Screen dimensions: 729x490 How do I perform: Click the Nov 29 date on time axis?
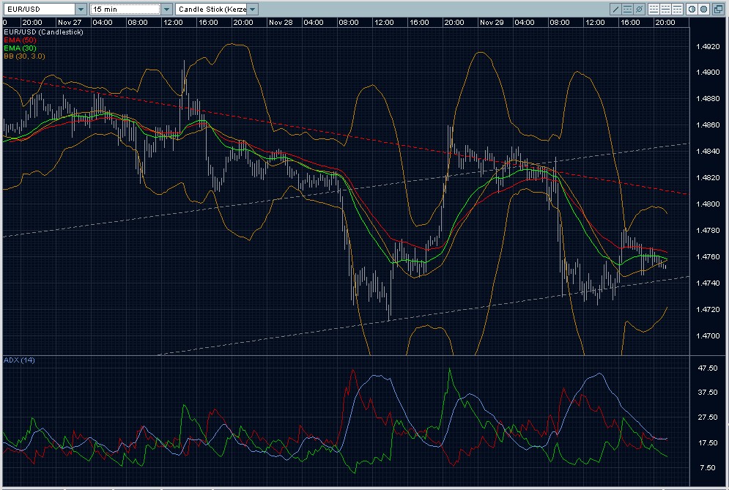point(492,22)
